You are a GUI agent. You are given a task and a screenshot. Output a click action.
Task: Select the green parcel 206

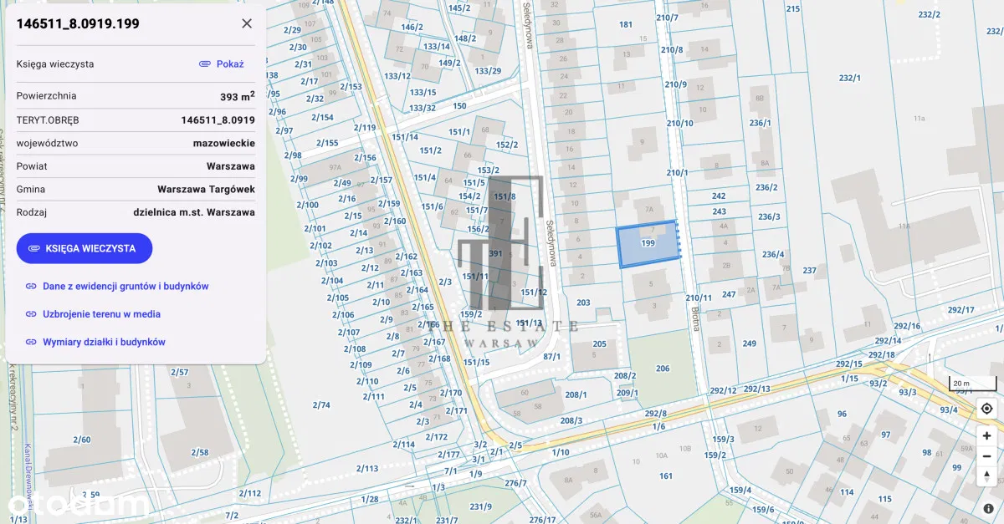[663, 369]
